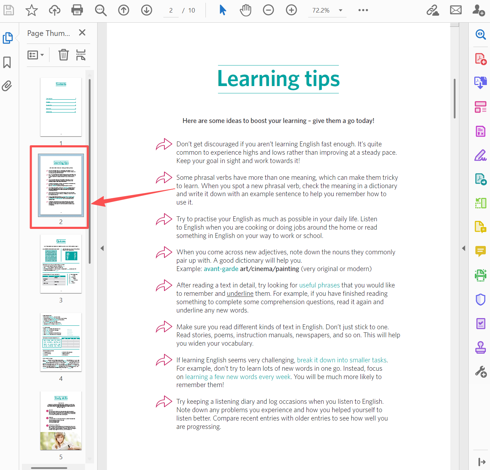The height and width of the screenshot is (470, 490).
Task: Select the page 1 Contents thumbnail
Action: 61,107
